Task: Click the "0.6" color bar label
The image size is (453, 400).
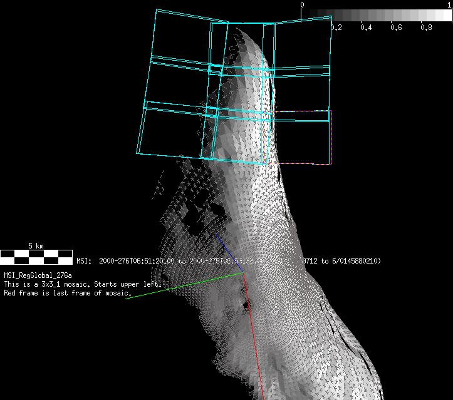Action: (x=396, y=28)
